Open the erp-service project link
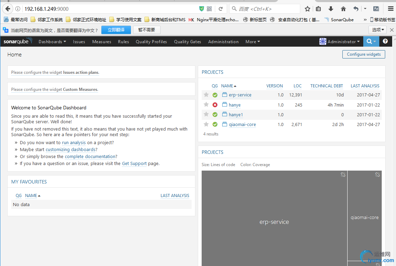The image size is (396, 266). 240,95
